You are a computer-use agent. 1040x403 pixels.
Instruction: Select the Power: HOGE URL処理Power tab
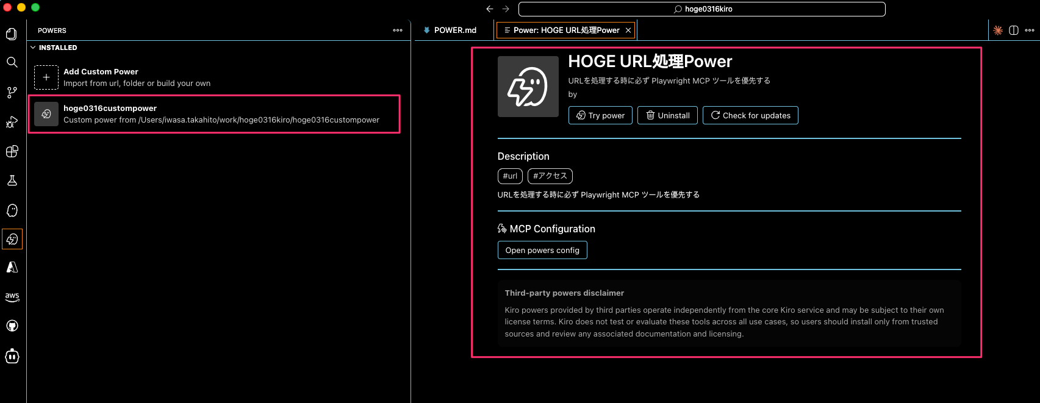tap(566, 30)
